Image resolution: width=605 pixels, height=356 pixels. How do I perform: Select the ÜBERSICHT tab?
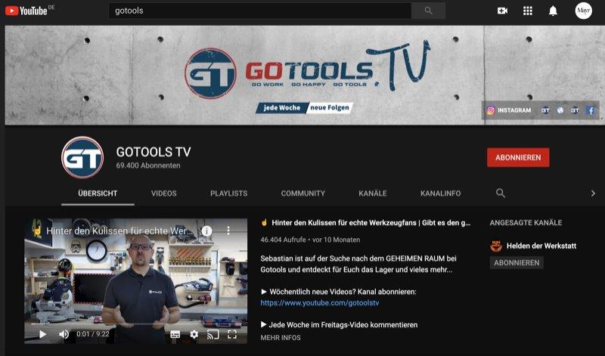(x=98, y=193)
